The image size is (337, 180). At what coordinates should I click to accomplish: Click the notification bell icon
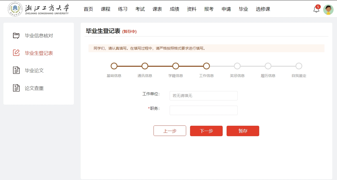(316, 10)
